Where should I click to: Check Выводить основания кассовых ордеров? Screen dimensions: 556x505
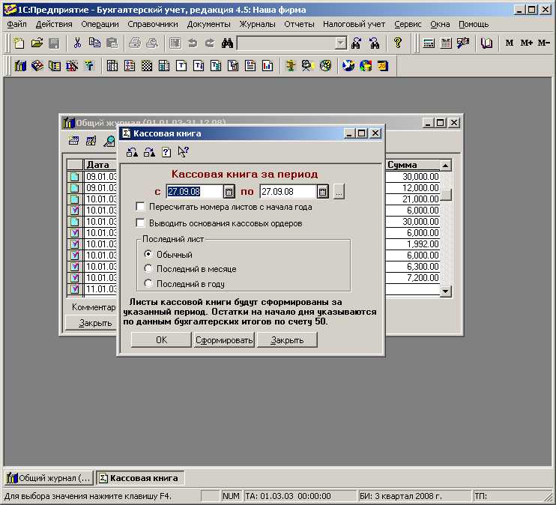click(x=140, y=223)
